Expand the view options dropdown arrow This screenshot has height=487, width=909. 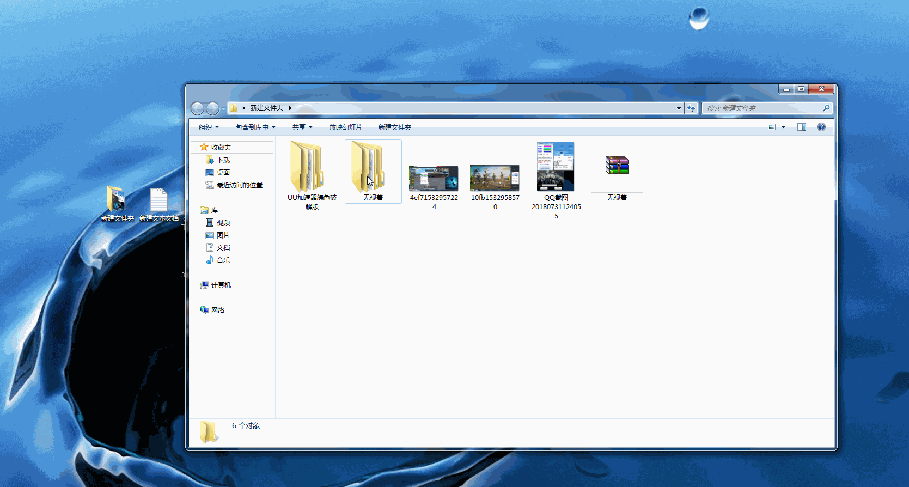point(784,127)
